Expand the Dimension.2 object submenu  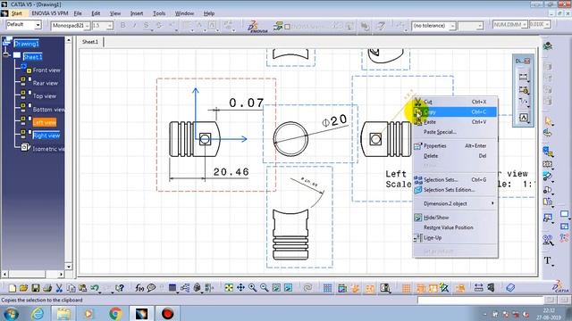pyautogui.click(x=455, y=203)
